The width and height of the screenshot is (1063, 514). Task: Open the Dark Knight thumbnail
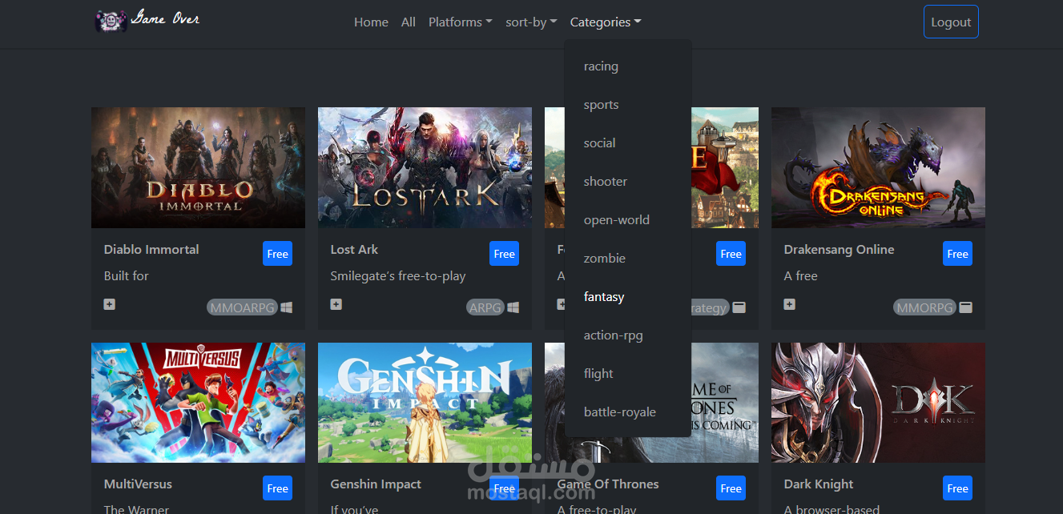point(878,403)
